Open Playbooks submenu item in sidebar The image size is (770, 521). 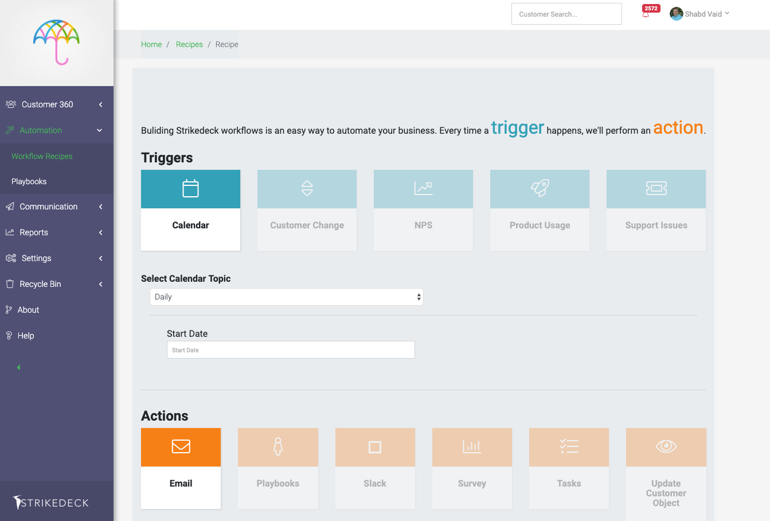pyautogui.click(x=29, y=181)
